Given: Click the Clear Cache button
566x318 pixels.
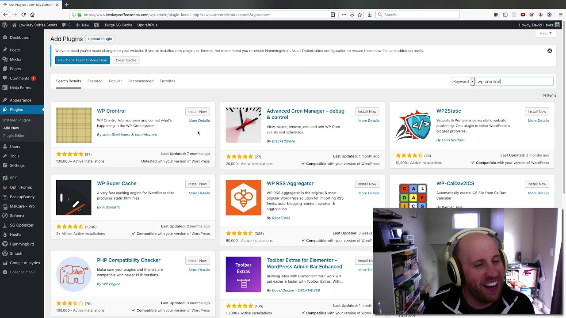Looking at the screenshot, I should (x=126, y=60).
